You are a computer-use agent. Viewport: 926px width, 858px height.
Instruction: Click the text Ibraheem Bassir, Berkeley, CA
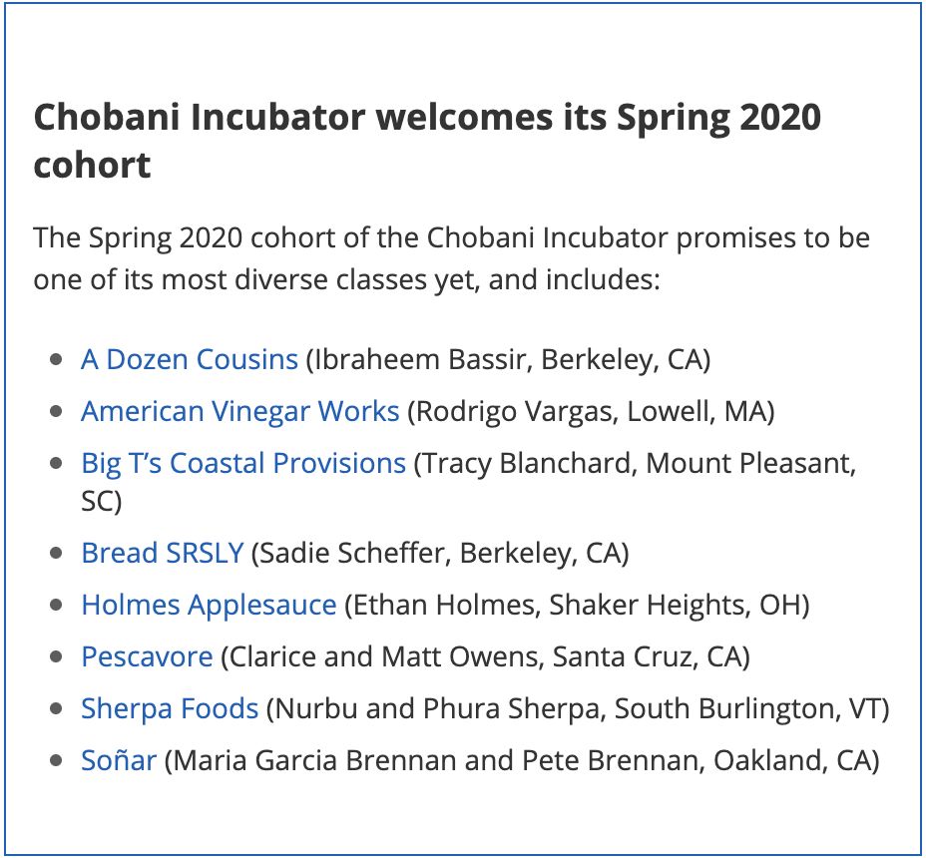(x=508, y=359)
